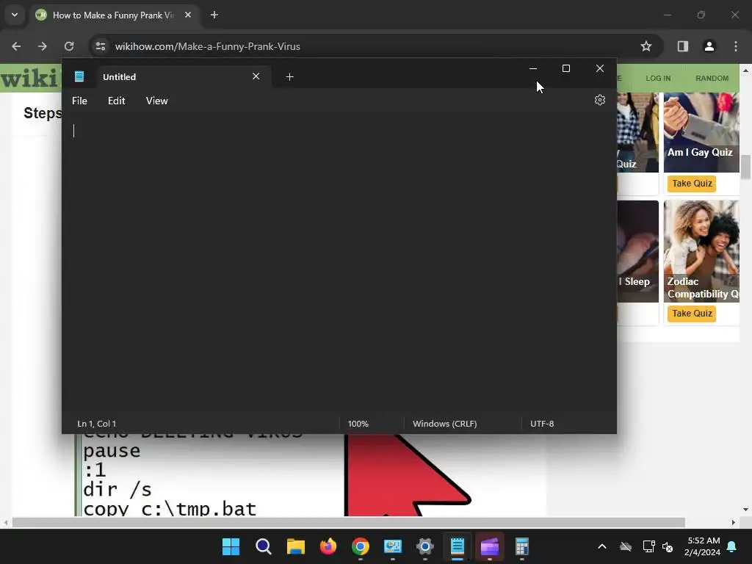This screenshot has width=752, height=564.
Task: Show hidden system tray icons
Action: click(x=602, y=546)
